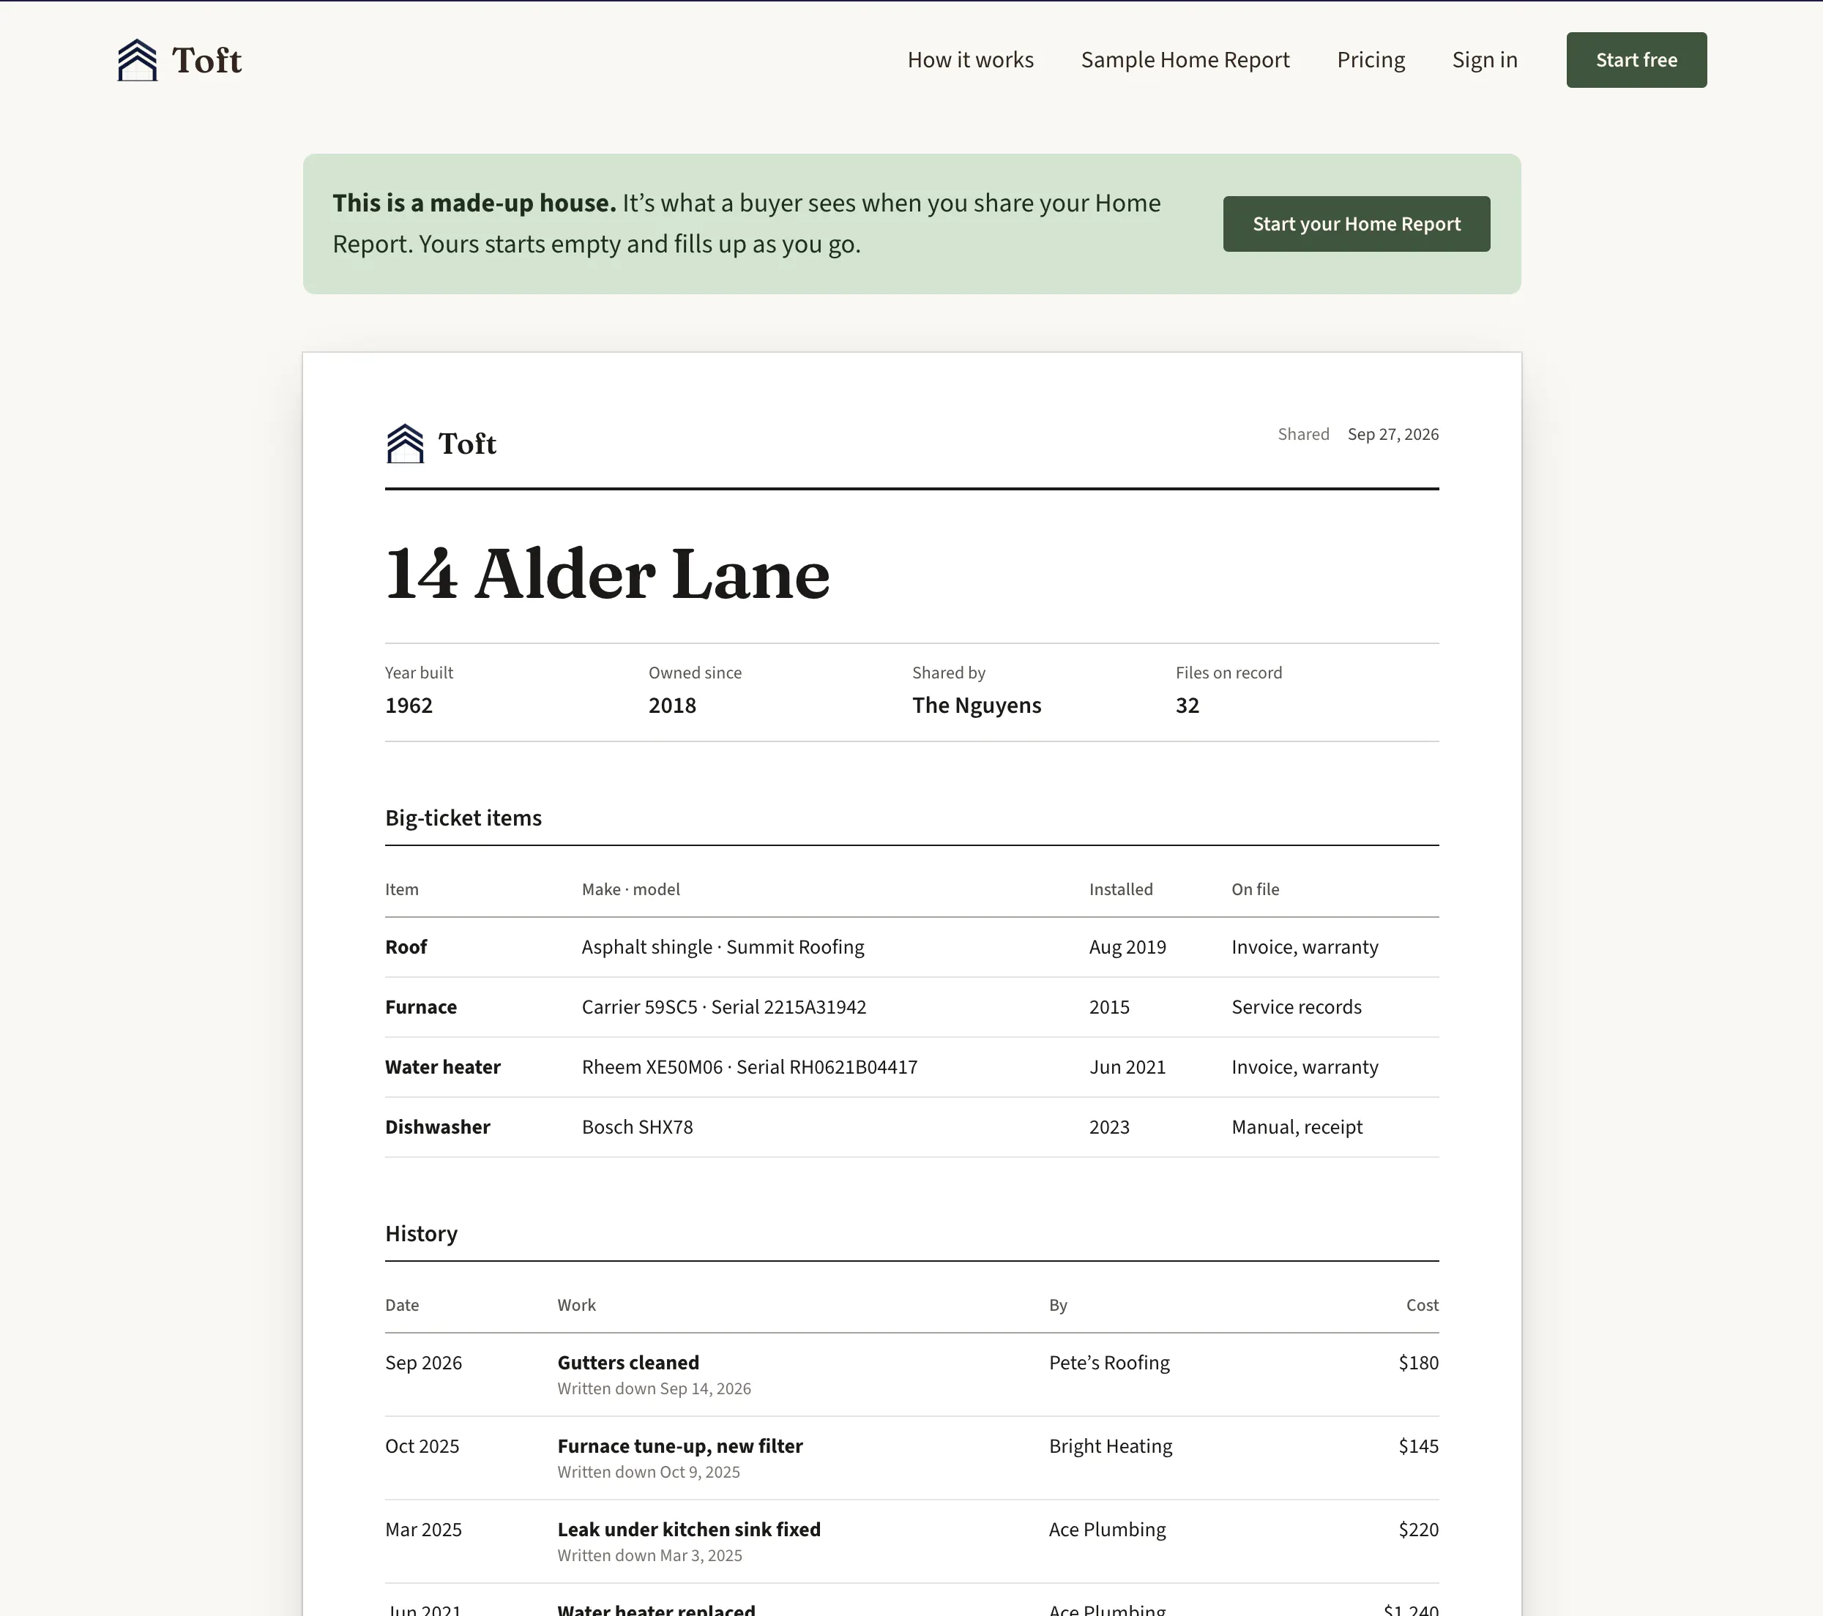Click the Service records on-file cell
The image size is (1823, 1616).
[x=1296, y=1006]
